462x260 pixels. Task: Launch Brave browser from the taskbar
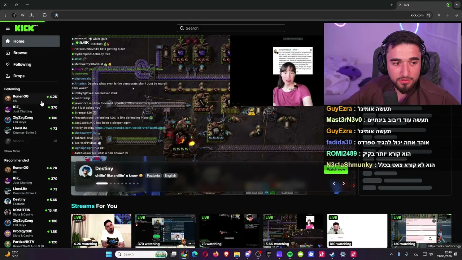coord(226,254)
